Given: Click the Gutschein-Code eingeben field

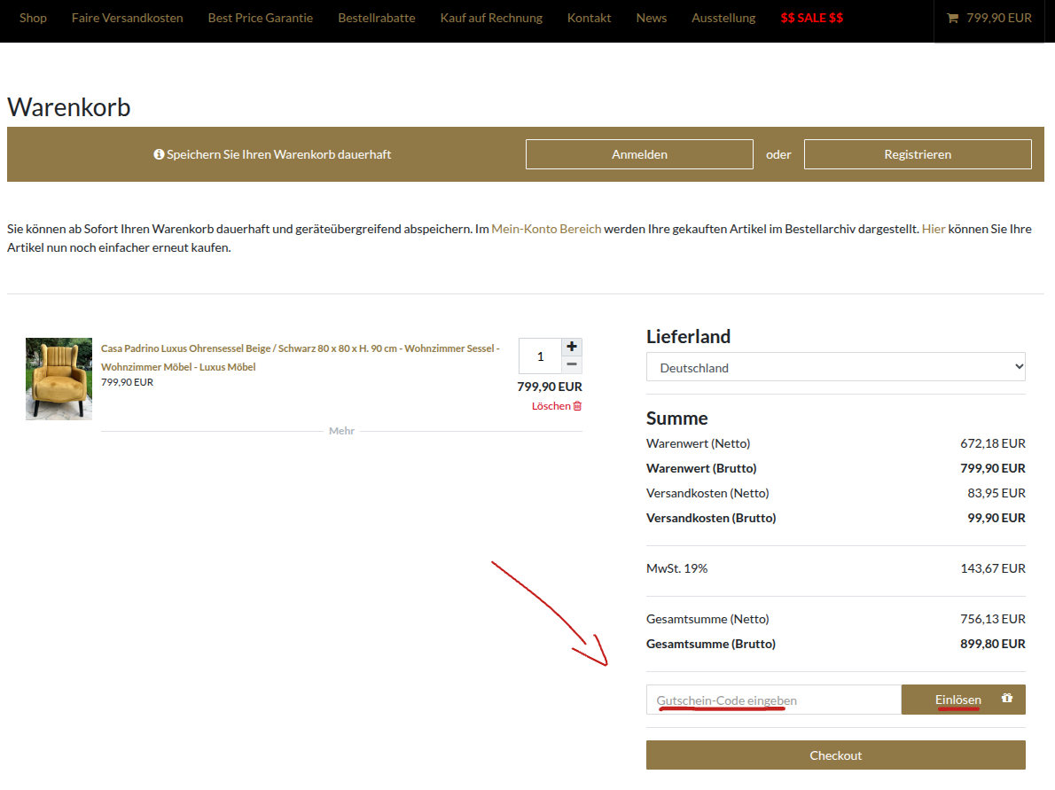Looking at the screenshot, I should point(773,700).
